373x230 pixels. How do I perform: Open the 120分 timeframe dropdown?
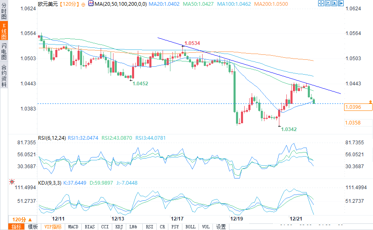point(22,220)
